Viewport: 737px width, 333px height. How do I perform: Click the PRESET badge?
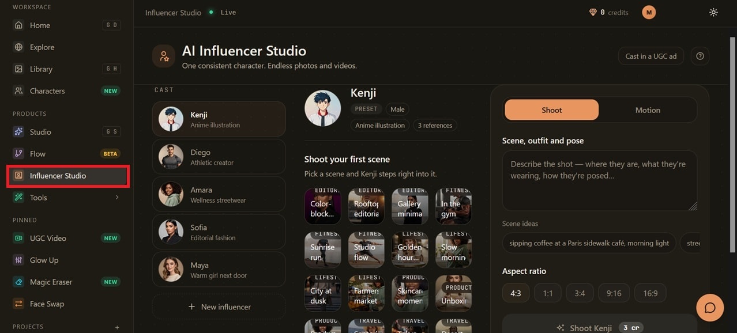[366, 109]
